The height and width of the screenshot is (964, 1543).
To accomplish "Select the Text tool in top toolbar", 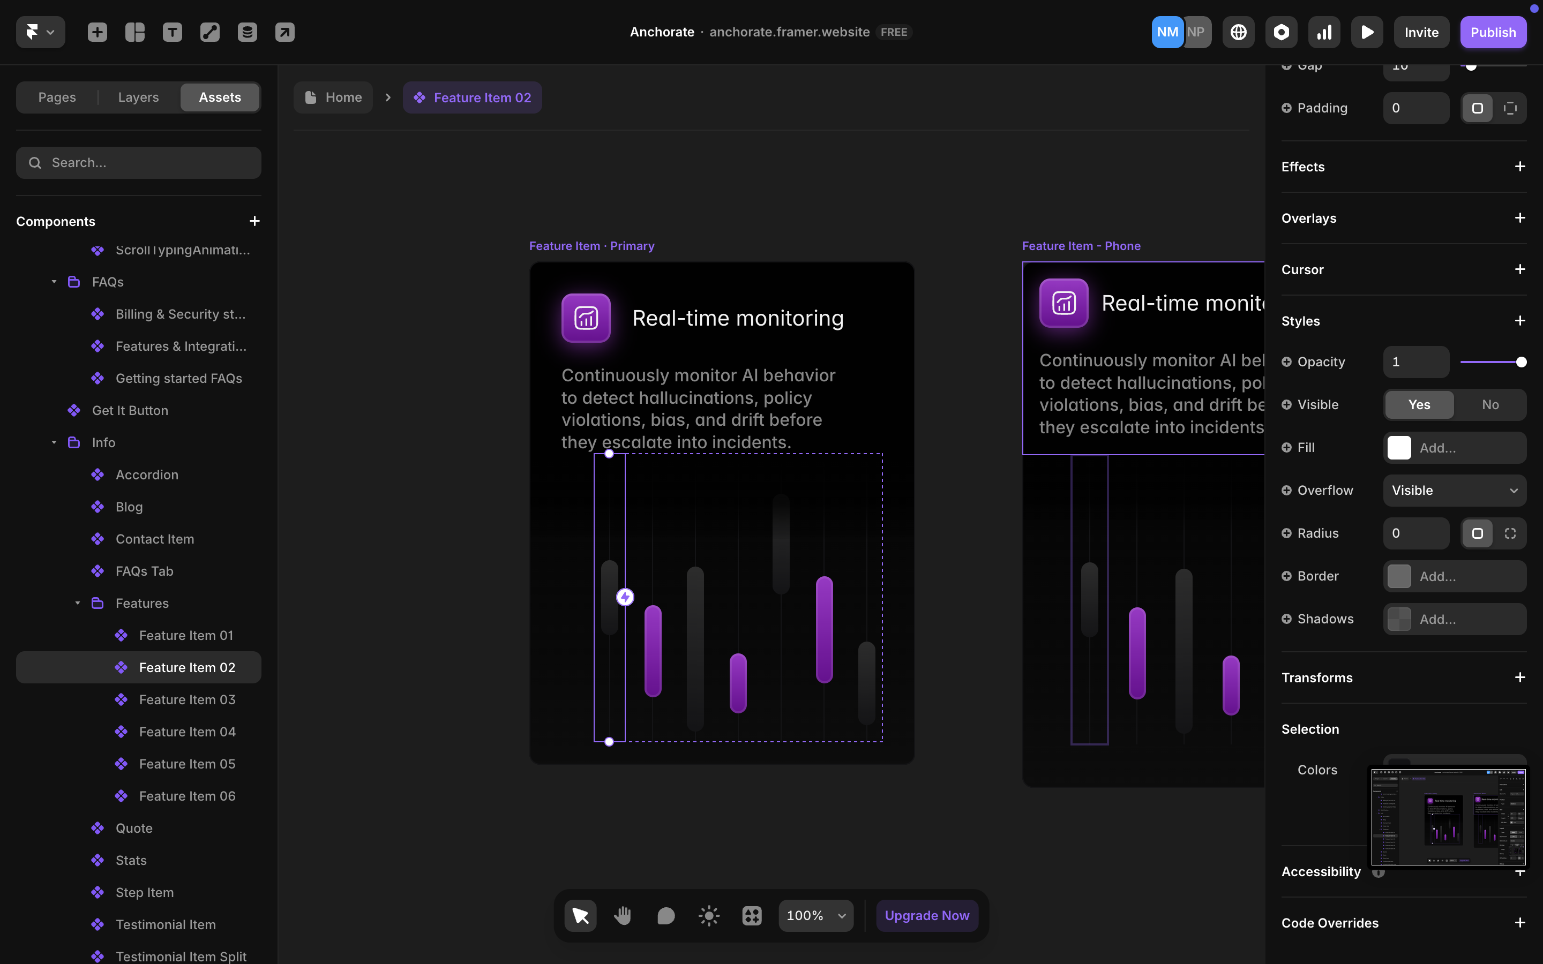I will point(172,32).
